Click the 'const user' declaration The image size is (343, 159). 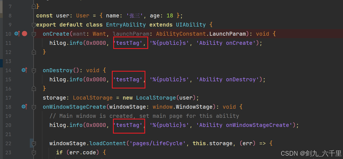tap(53, 15)
